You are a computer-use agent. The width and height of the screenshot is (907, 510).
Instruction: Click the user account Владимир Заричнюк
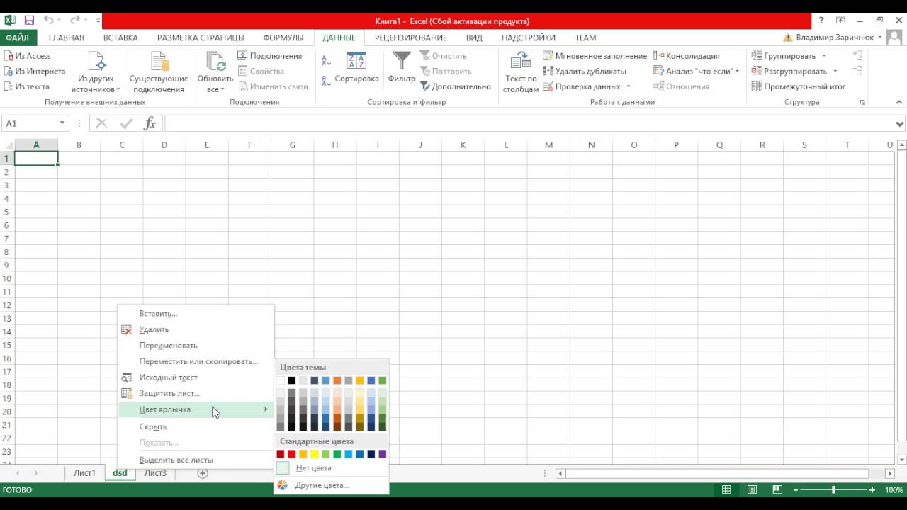tap(834, 38)
